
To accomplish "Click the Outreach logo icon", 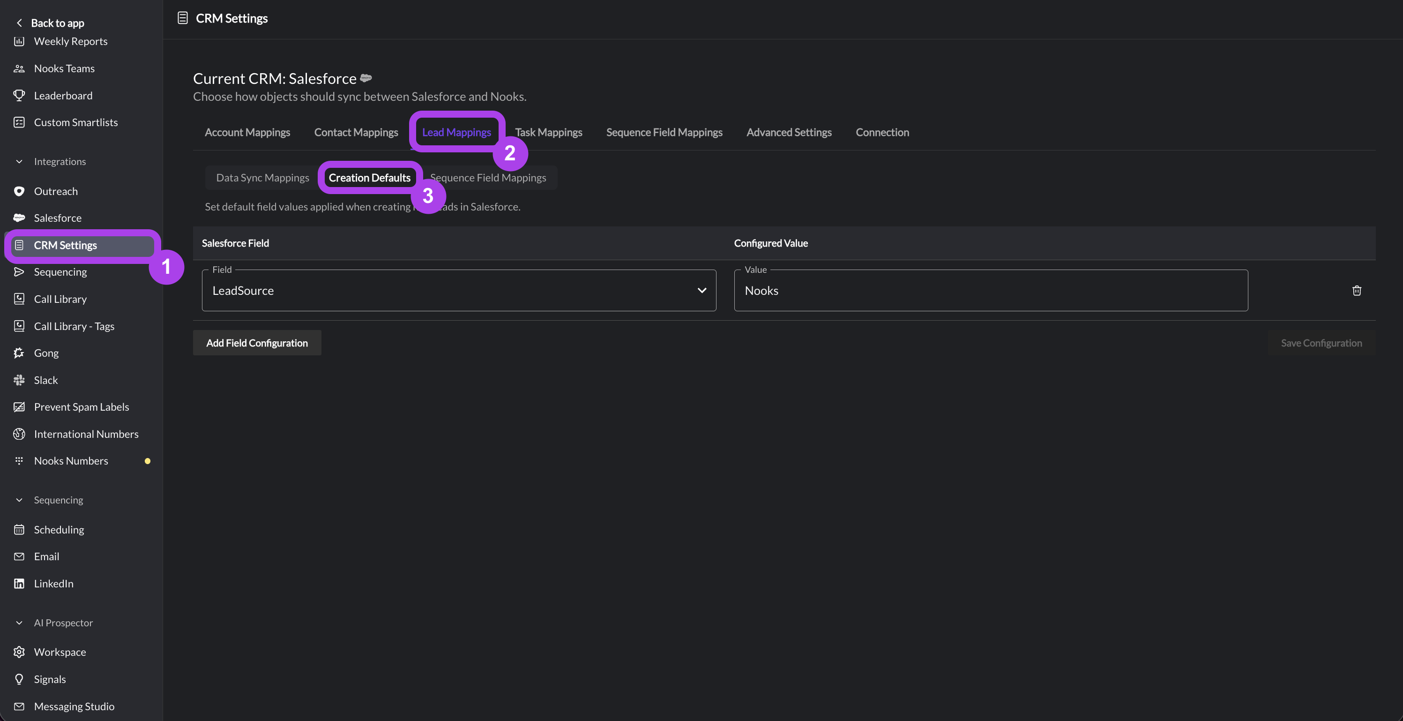I will (x=19, y=191).
